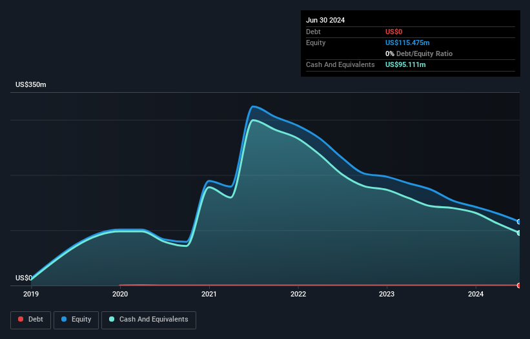Screen dimensions: 530x339
Task: Click the red US$0 debt value
Action: click(394, 32)
